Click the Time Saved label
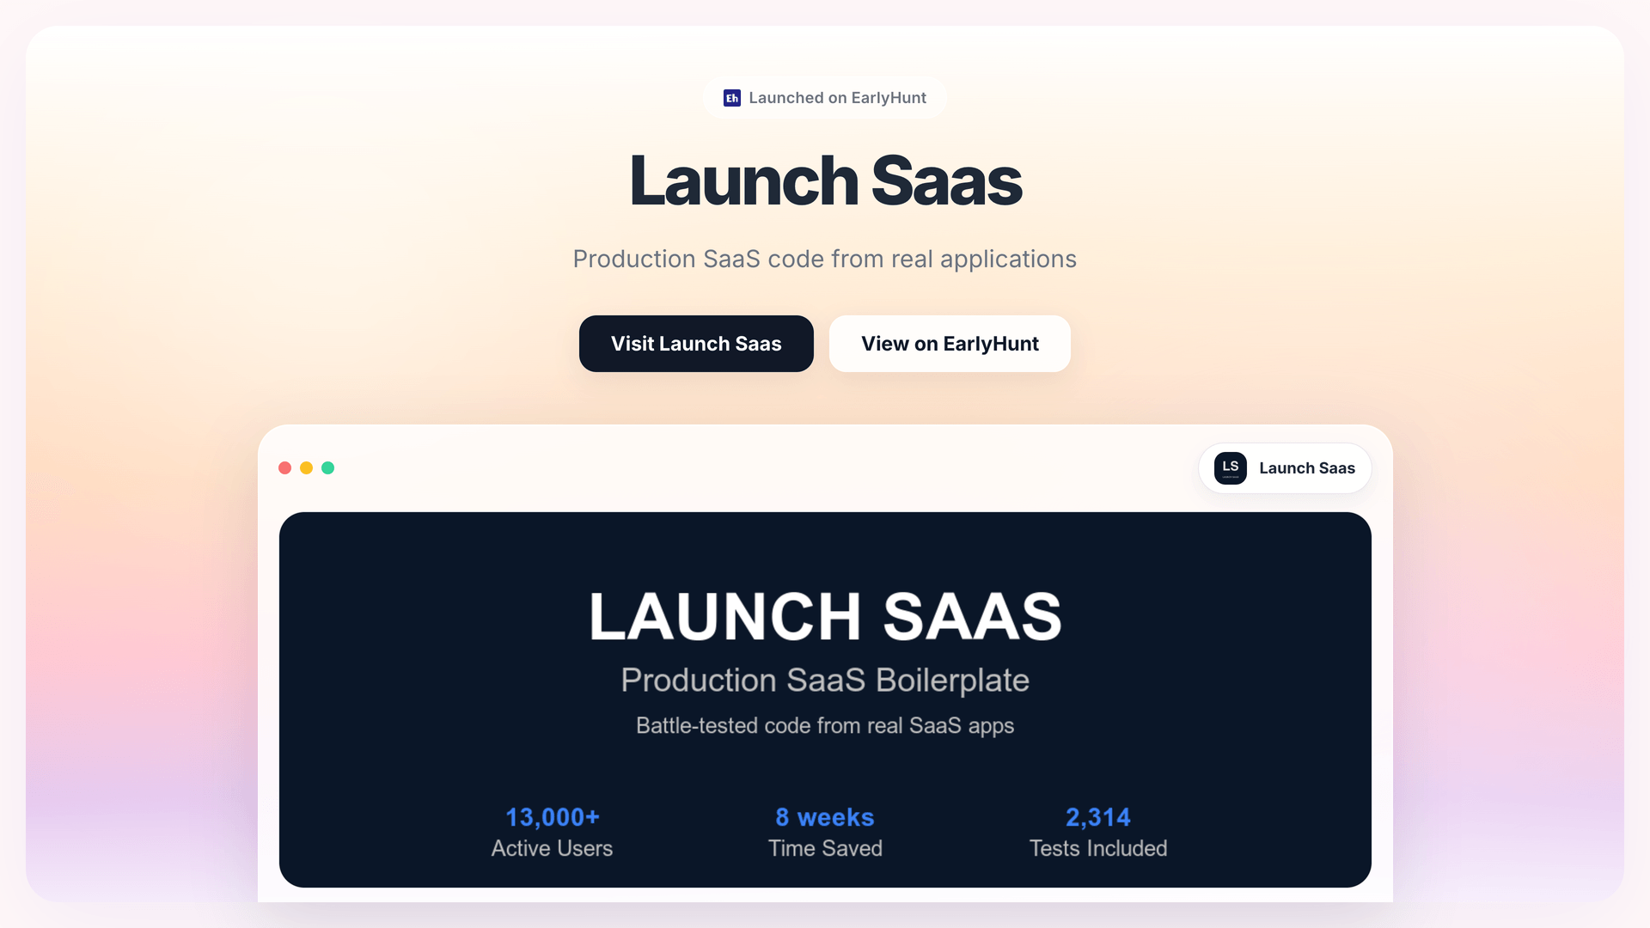This screenshot has width=1650, height=928. tap(825, 848)
